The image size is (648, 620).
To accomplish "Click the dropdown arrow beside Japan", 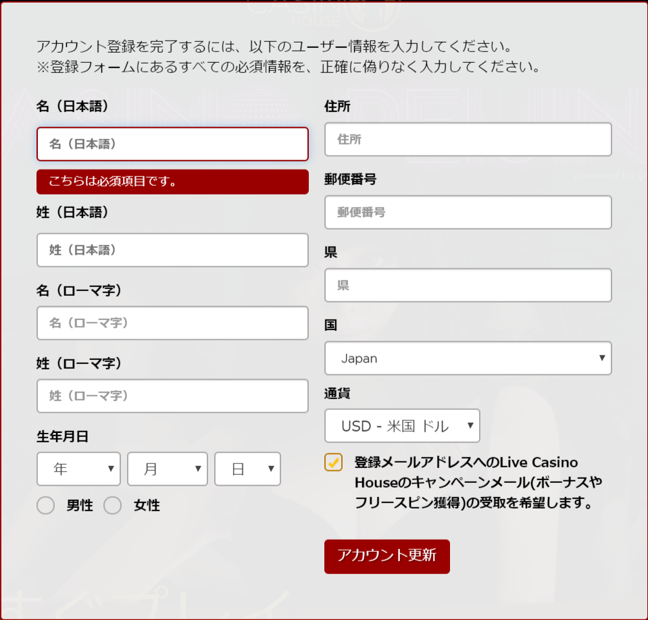I will pos(601,358).
